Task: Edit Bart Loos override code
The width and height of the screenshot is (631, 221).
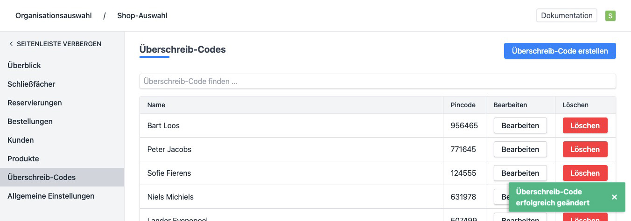Action: pos(520,125)
